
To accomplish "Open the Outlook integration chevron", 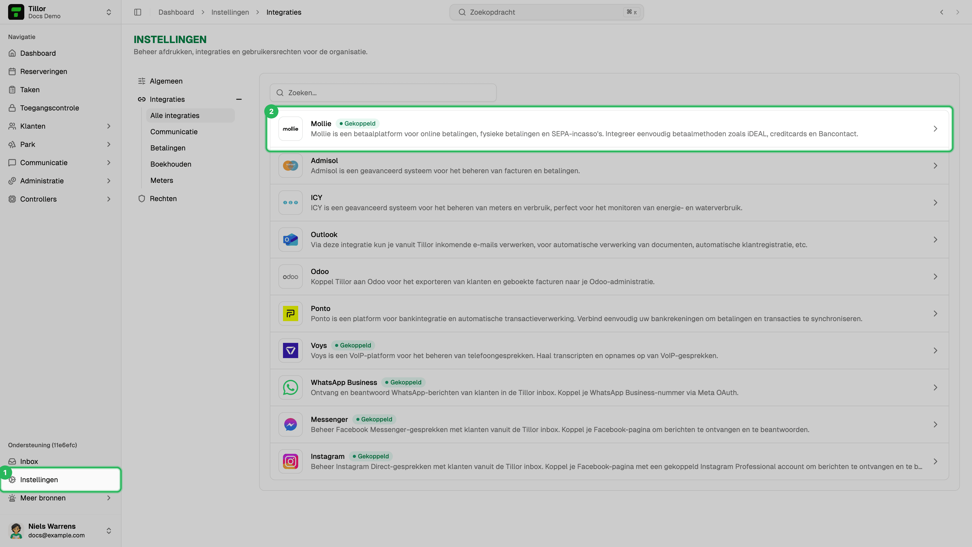I will 935,240.
